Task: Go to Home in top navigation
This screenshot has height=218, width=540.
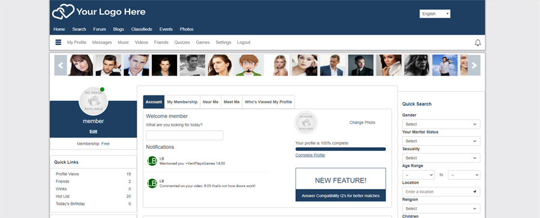Action: (x=59, y=29)
